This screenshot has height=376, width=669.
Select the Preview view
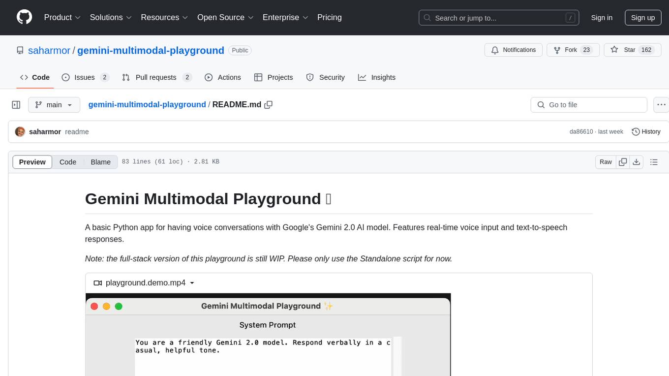tap(32, 162)
